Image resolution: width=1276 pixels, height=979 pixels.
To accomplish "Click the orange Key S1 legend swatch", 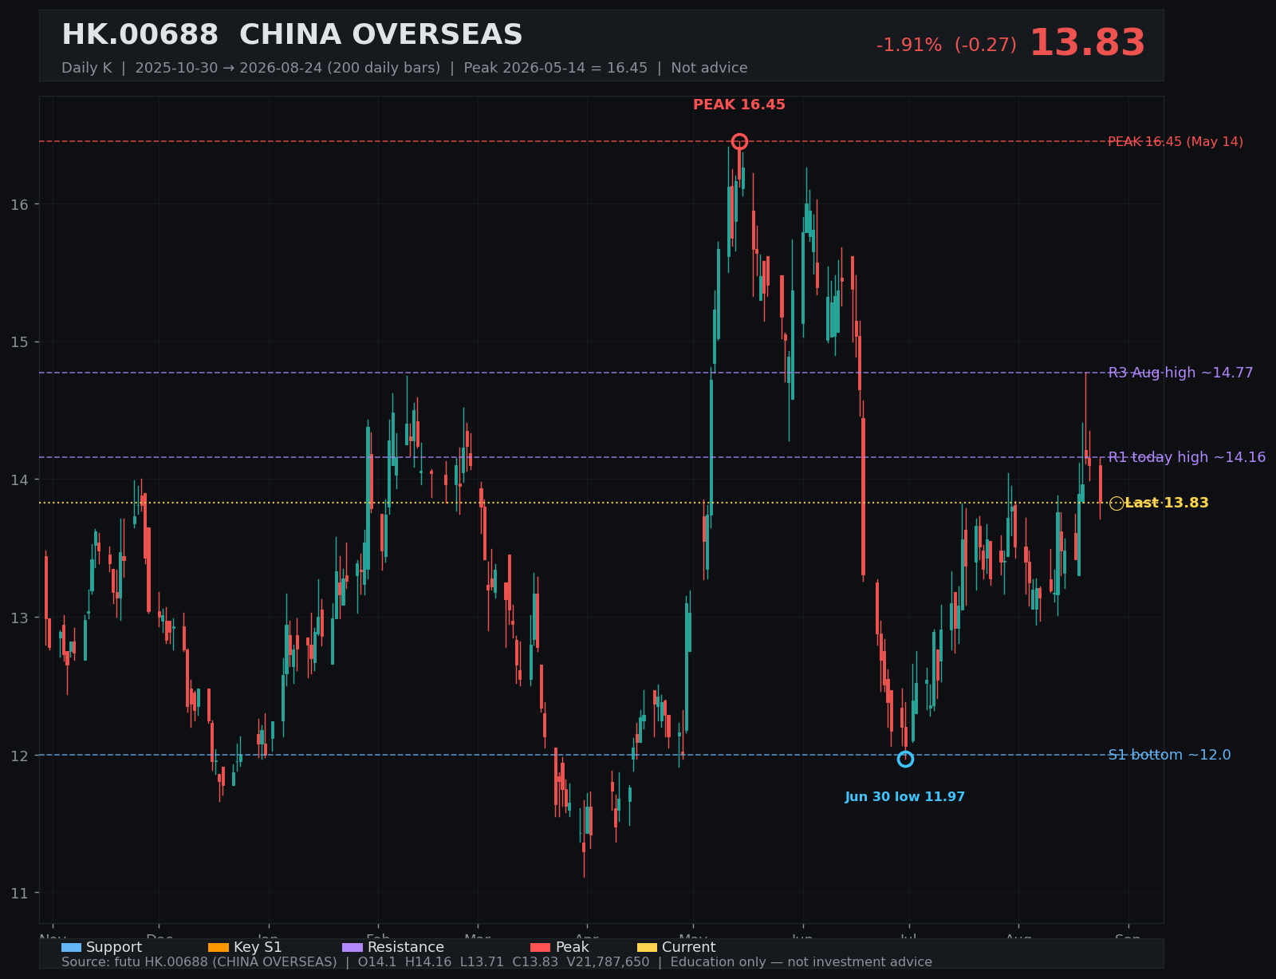I will coord(218,947).
